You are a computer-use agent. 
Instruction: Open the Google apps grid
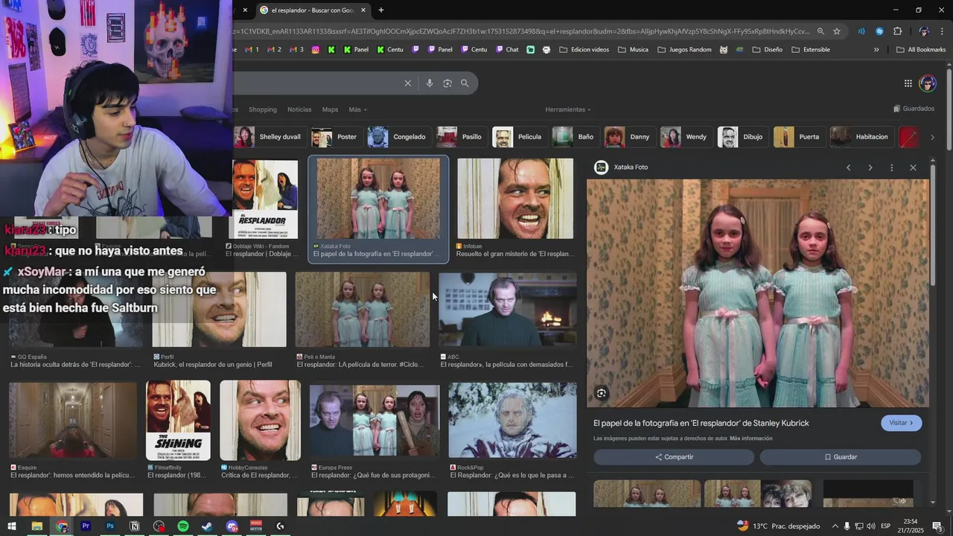[x=908, y=83]
